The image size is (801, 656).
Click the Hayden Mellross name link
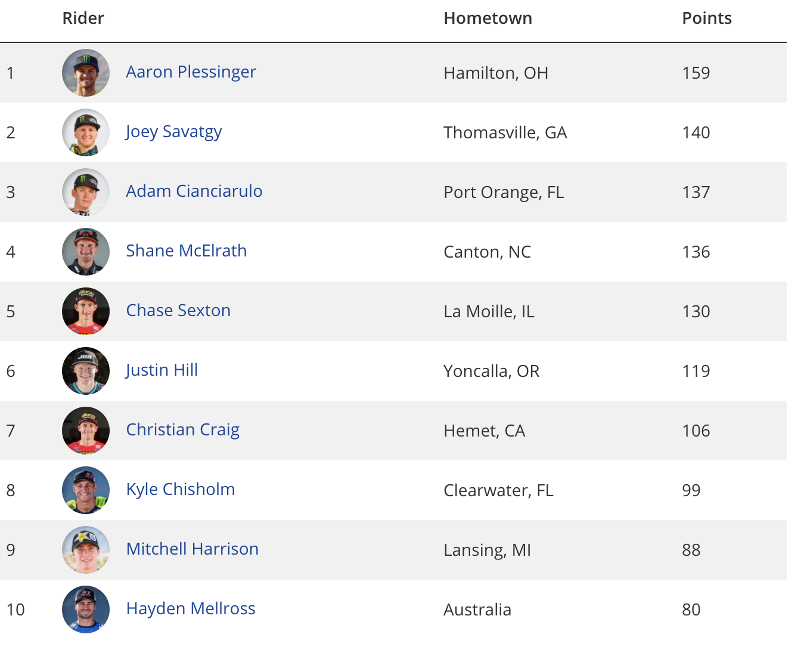pos(191,609)
